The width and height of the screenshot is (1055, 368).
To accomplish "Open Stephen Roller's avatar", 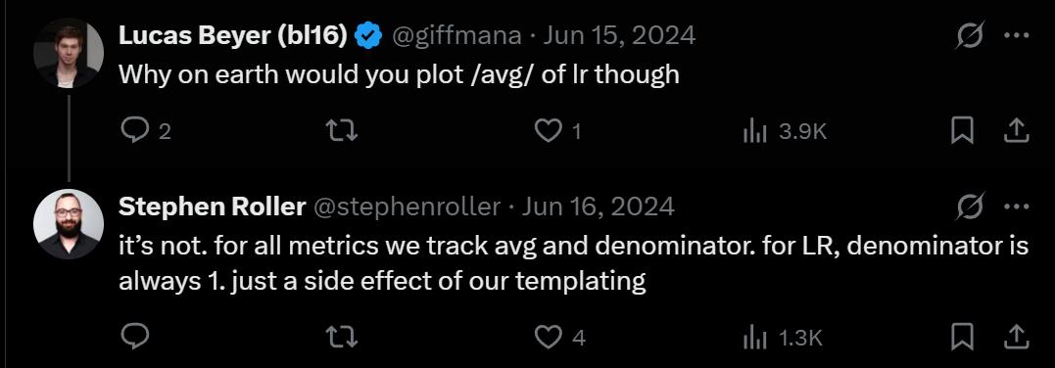I will tap(69, 223).
